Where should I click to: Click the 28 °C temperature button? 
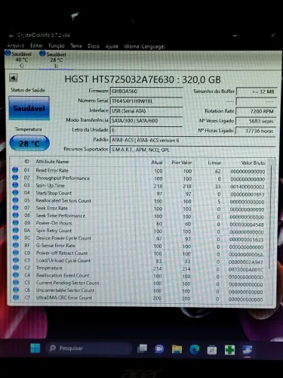point(29,144)
